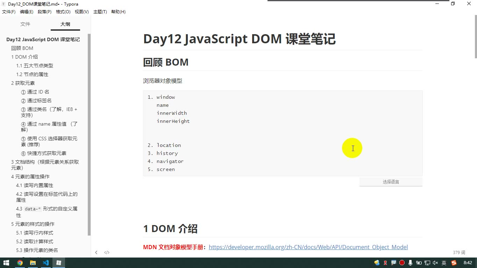Open the battery power tray icon
This screenshot has width=477, height=268.
[419, 263]
